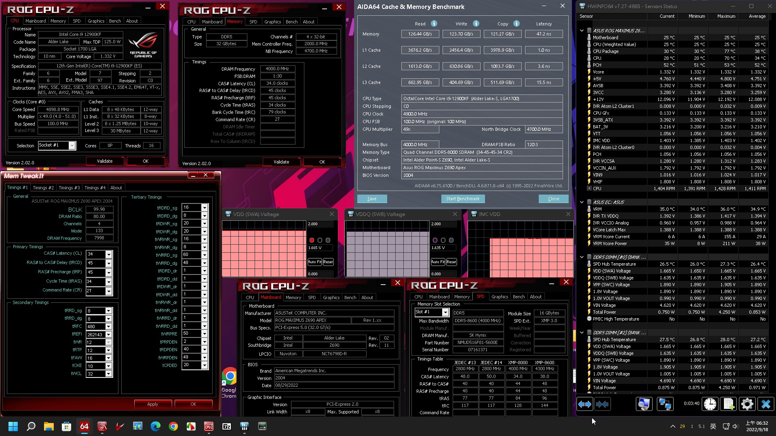The height and width of the screenshot is (436, 776).
Task: Open HWiNFO gear settings icon
Action: point(747,404)
